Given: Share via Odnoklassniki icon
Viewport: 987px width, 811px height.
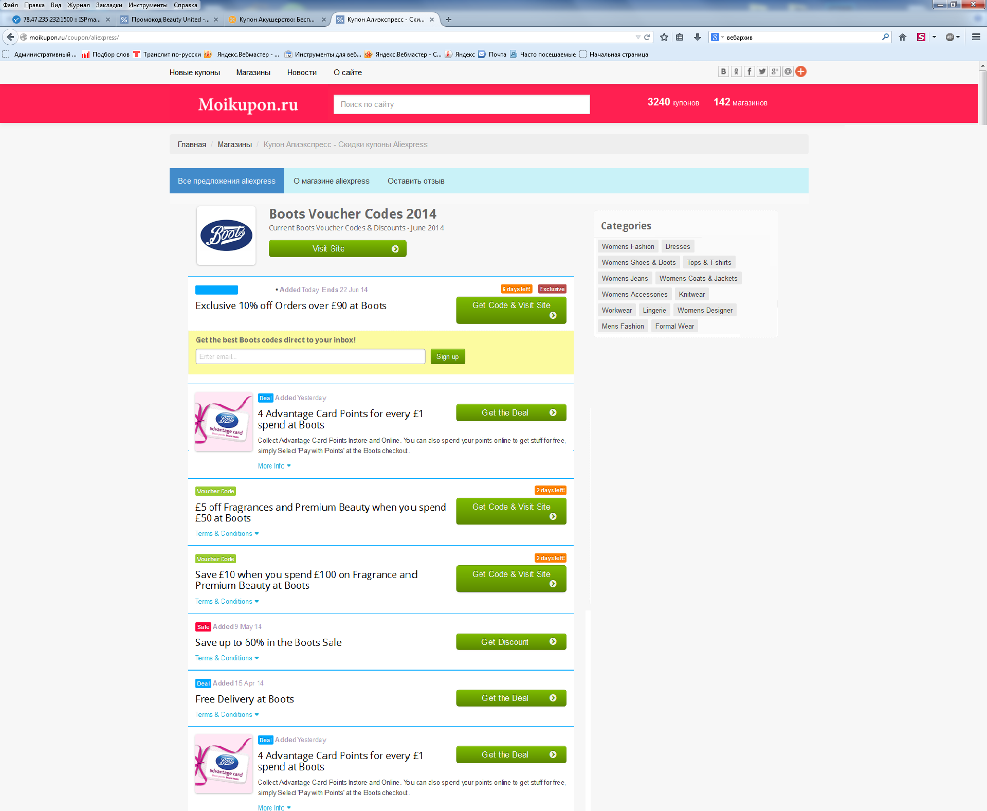Looking at the screenshot, I should pos(736,71).
